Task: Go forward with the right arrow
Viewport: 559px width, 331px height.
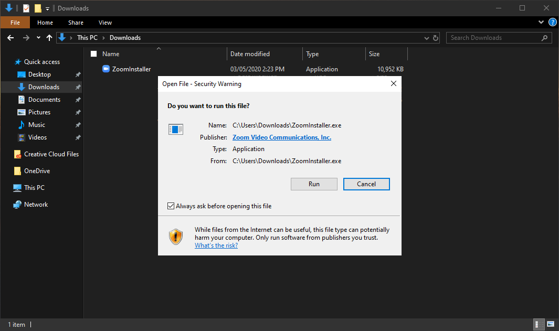Action: [26, 38]
